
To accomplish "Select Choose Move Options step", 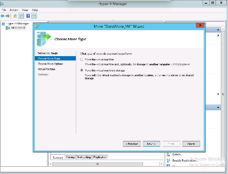I will 50,64.
